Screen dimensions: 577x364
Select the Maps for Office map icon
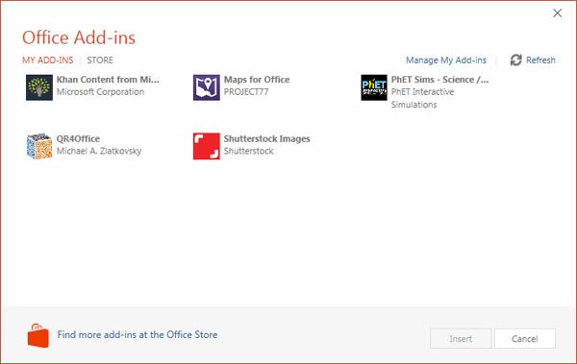click(207, 87)
